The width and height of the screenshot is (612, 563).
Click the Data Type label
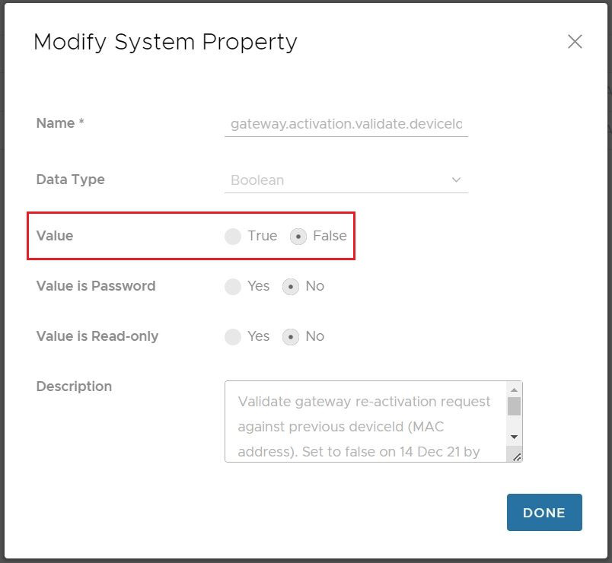click(70, 180)
